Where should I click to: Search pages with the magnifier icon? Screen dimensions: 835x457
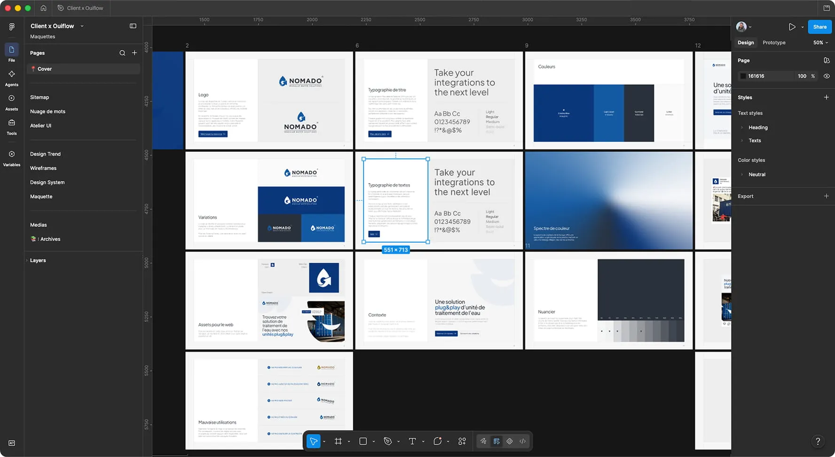point(122,53)
